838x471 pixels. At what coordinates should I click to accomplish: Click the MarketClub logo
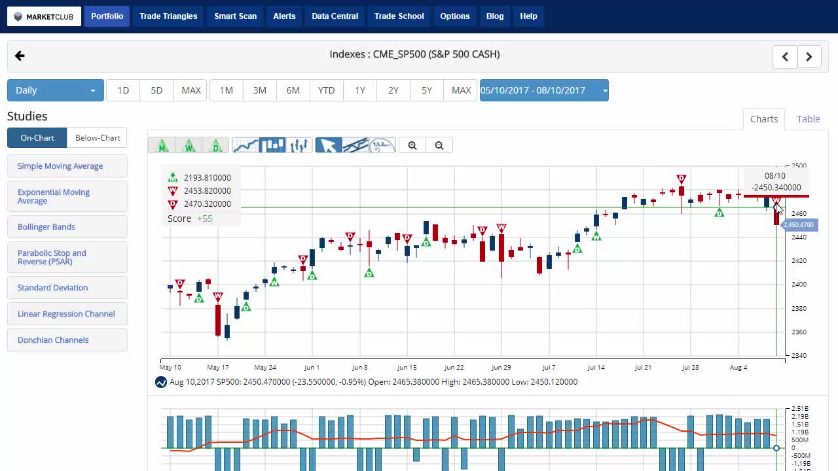click(x=45, y=16)
